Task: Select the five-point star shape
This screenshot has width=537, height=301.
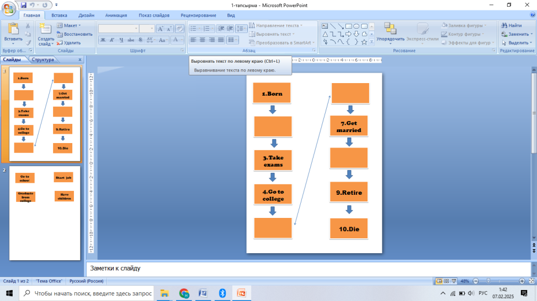Action: coord(364,42)
